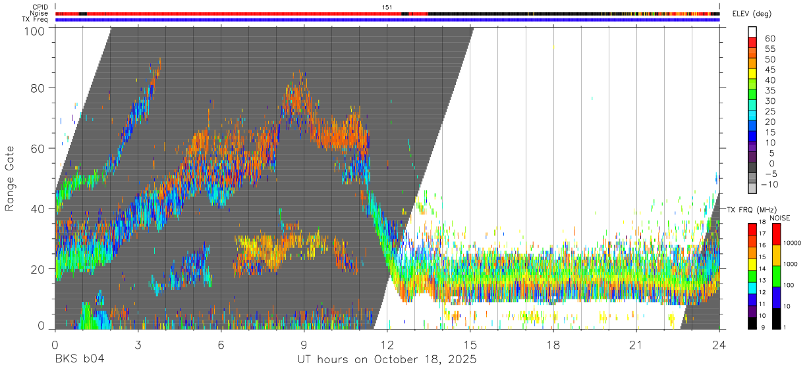Pick the white top segment of ELEV colorbar
The image size is (809, 373).
pos(752,31)
